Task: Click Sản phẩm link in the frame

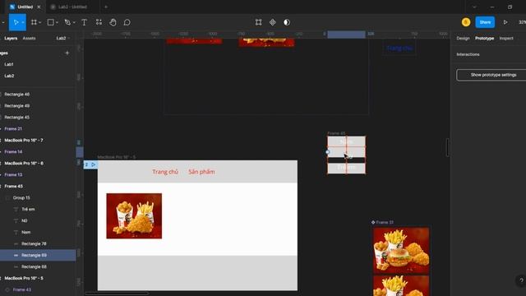Action: (x=201, y=172)
